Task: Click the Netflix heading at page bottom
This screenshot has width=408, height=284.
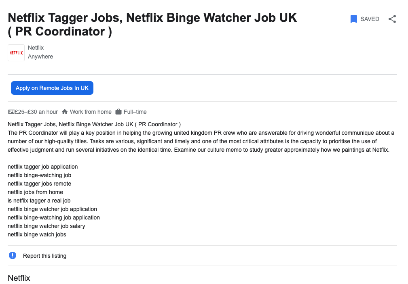Action: pos(19,278)
